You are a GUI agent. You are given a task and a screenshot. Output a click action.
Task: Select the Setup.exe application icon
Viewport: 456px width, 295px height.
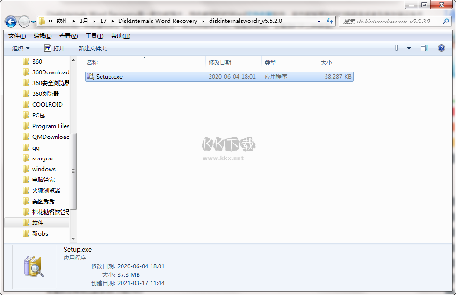(90, 76)
